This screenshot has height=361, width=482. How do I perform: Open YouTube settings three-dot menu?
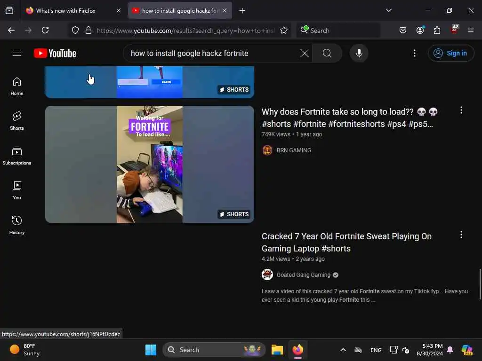coord(414,53)
